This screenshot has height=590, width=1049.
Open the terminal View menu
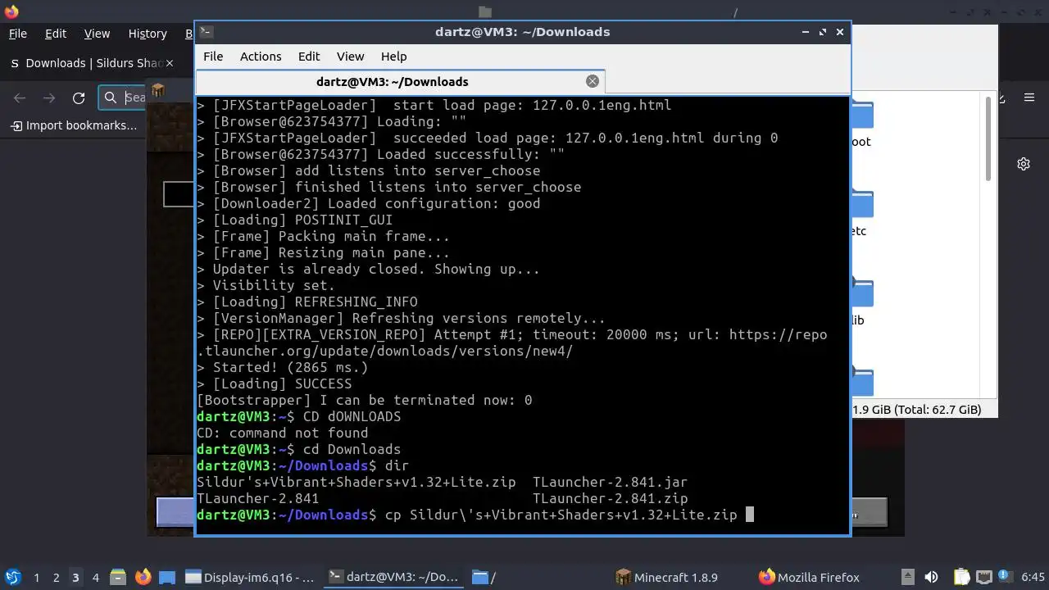pos(350,57)
